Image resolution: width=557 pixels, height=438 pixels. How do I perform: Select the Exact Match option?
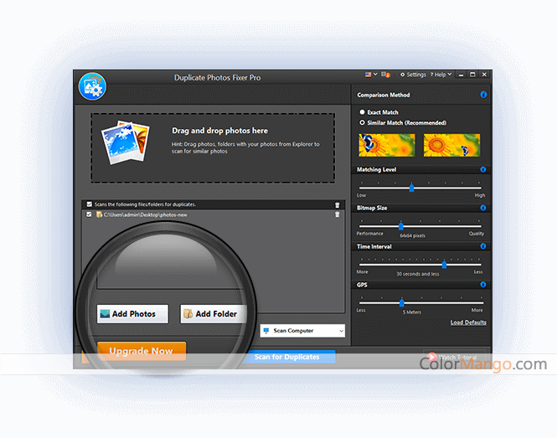pos(379,112)
